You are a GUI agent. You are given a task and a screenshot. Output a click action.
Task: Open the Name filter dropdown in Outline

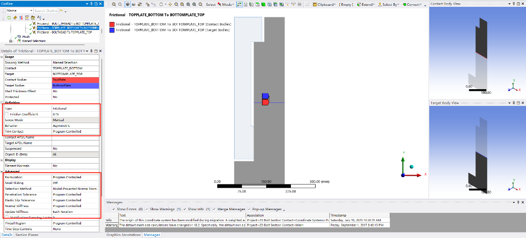tap(31, 10)
